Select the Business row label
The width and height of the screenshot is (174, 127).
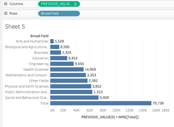coord(41,53)
